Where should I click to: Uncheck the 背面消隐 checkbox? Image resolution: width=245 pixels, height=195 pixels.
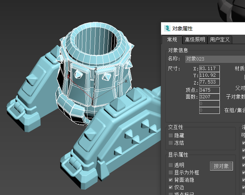[x=171, y=180]
